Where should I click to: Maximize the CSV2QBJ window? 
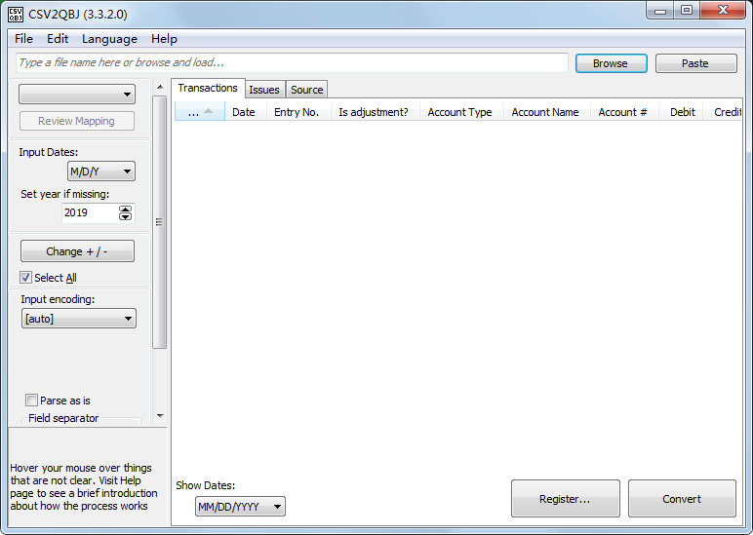(x=687, y=11)
